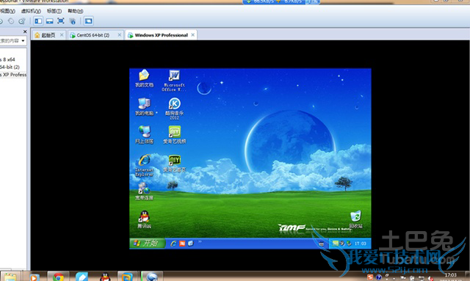This screenshot has width=470, height=281.
Task: Open the 我的电脑 desktop icon
Action: click(x=144, y=106)
